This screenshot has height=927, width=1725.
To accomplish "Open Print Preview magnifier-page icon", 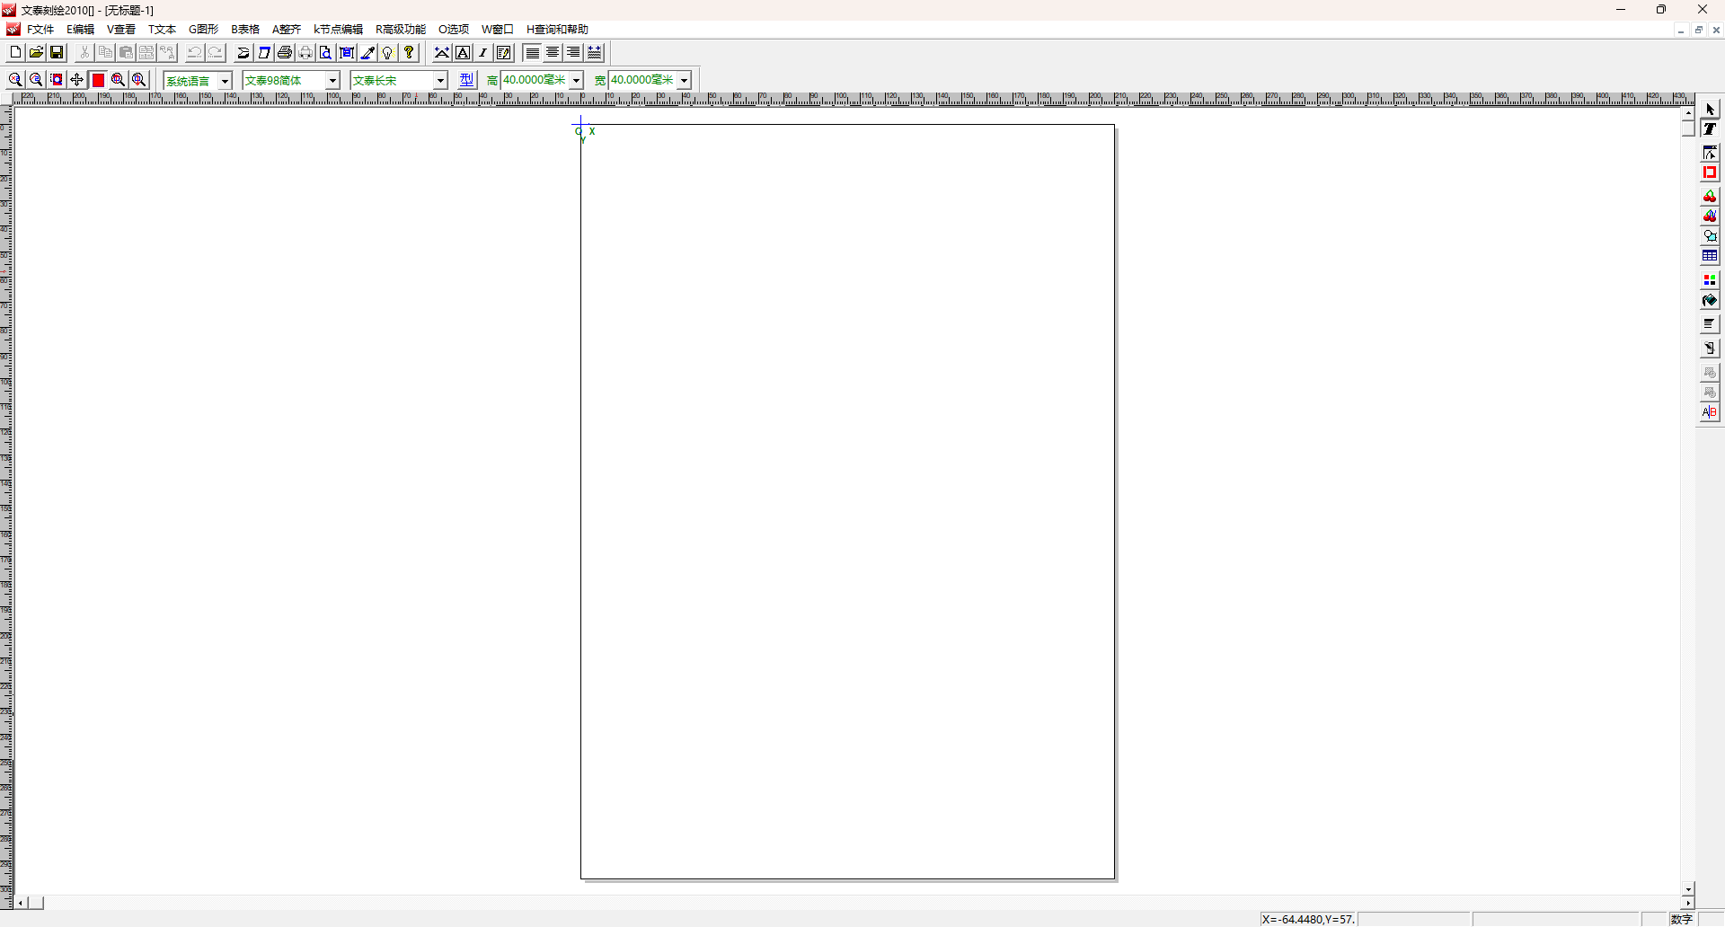I will 326,53.
